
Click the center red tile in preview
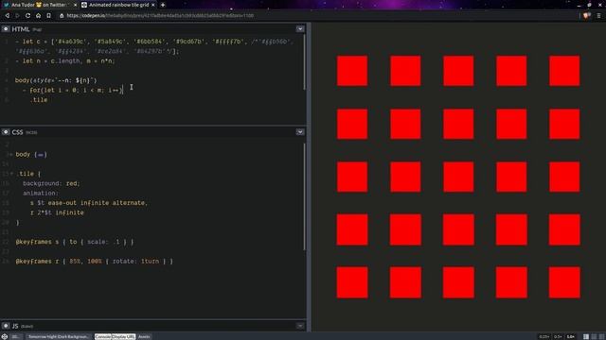458,177
